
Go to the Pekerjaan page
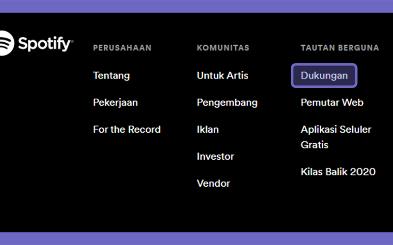pos(115,102)
